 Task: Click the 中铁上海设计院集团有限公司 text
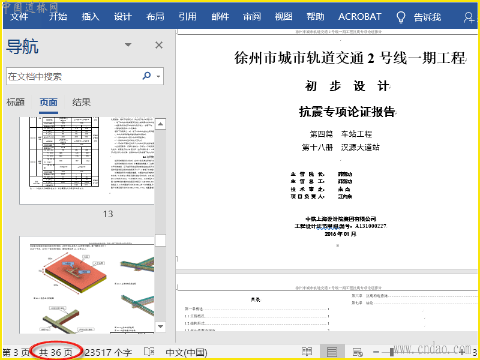[341, 219]
